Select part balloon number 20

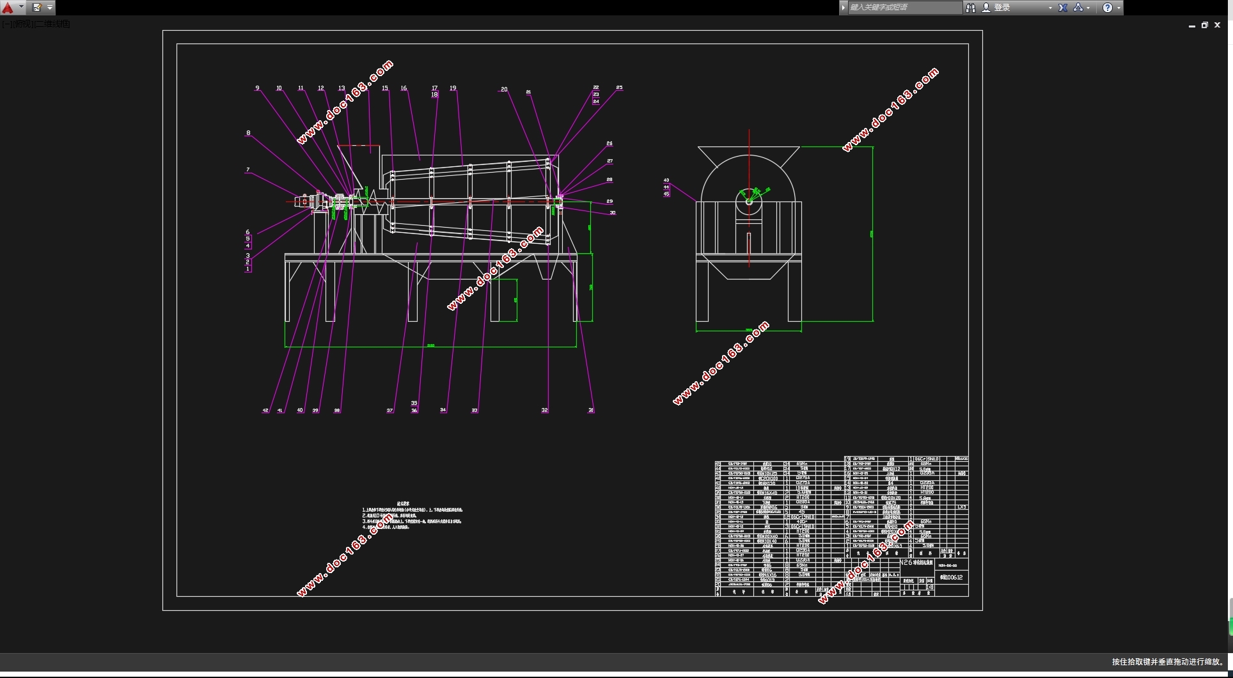[504, 90]
